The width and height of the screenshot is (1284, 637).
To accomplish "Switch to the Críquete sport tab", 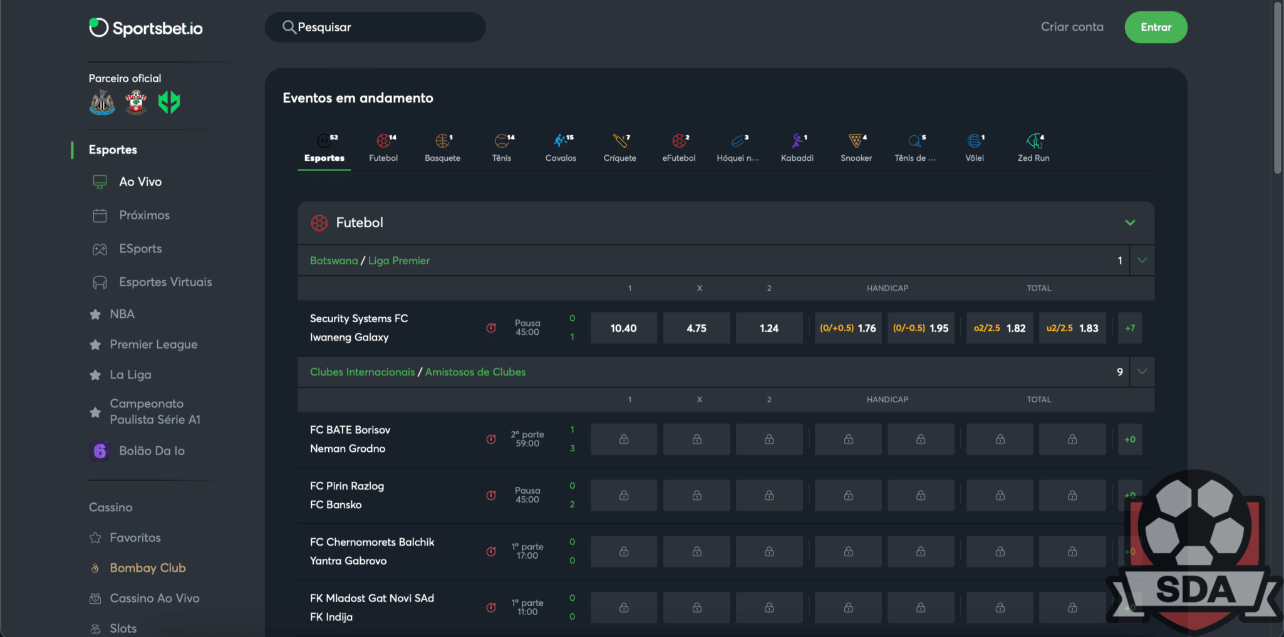I will 620,149.
